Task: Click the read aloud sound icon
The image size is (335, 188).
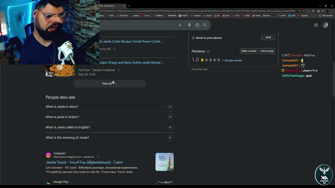Action: 308,11
